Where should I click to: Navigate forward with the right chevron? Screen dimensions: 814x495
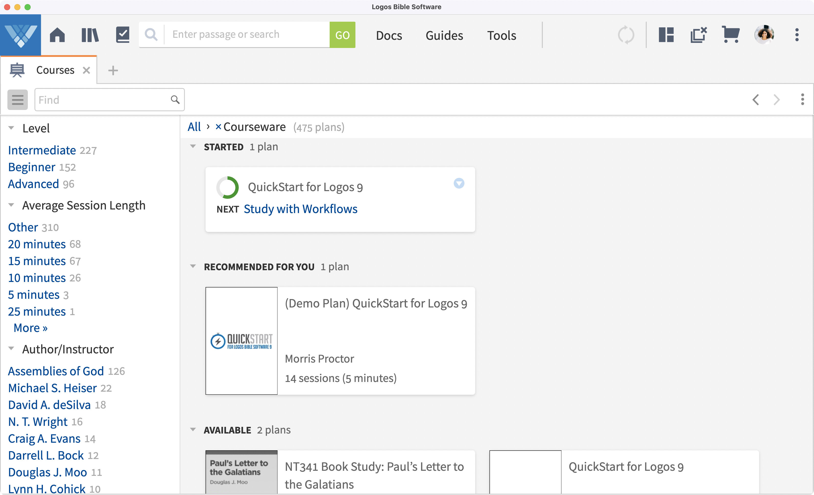777,100
